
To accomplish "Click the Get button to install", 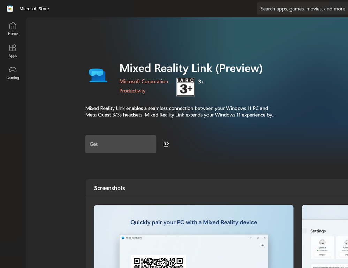I will click(121, 144).
